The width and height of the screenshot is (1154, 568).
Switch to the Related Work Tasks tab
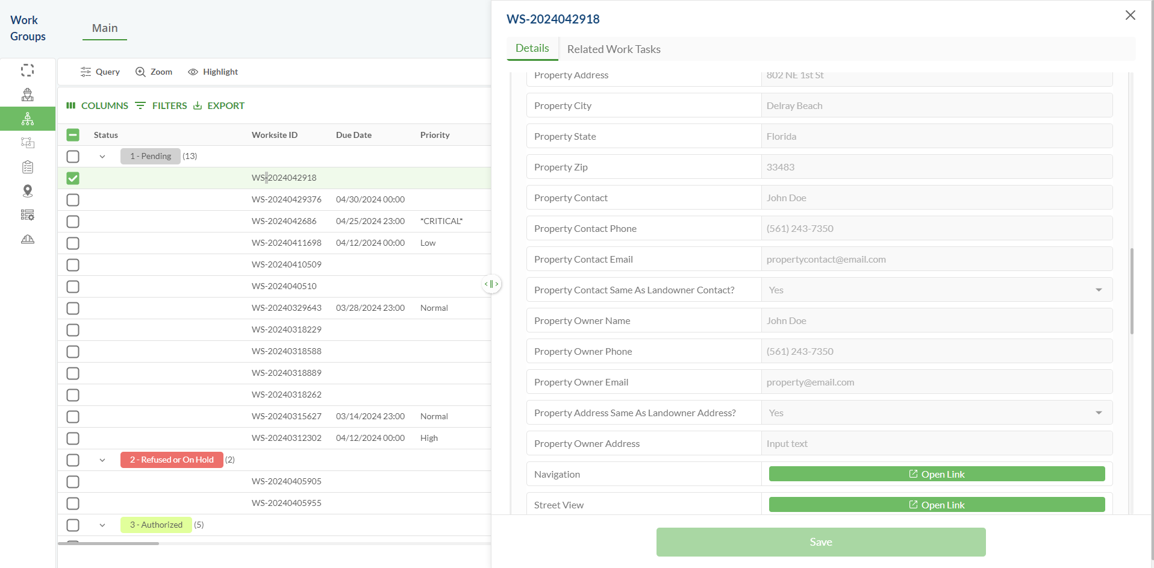coord(613,49)
